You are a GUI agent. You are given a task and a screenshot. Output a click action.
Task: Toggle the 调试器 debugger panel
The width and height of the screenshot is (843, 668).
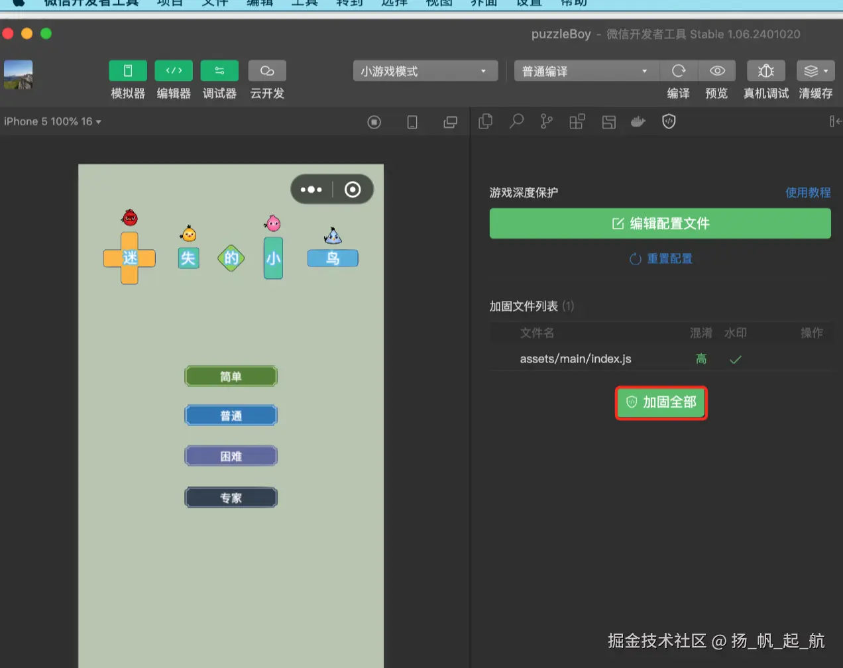click(219, 71)
